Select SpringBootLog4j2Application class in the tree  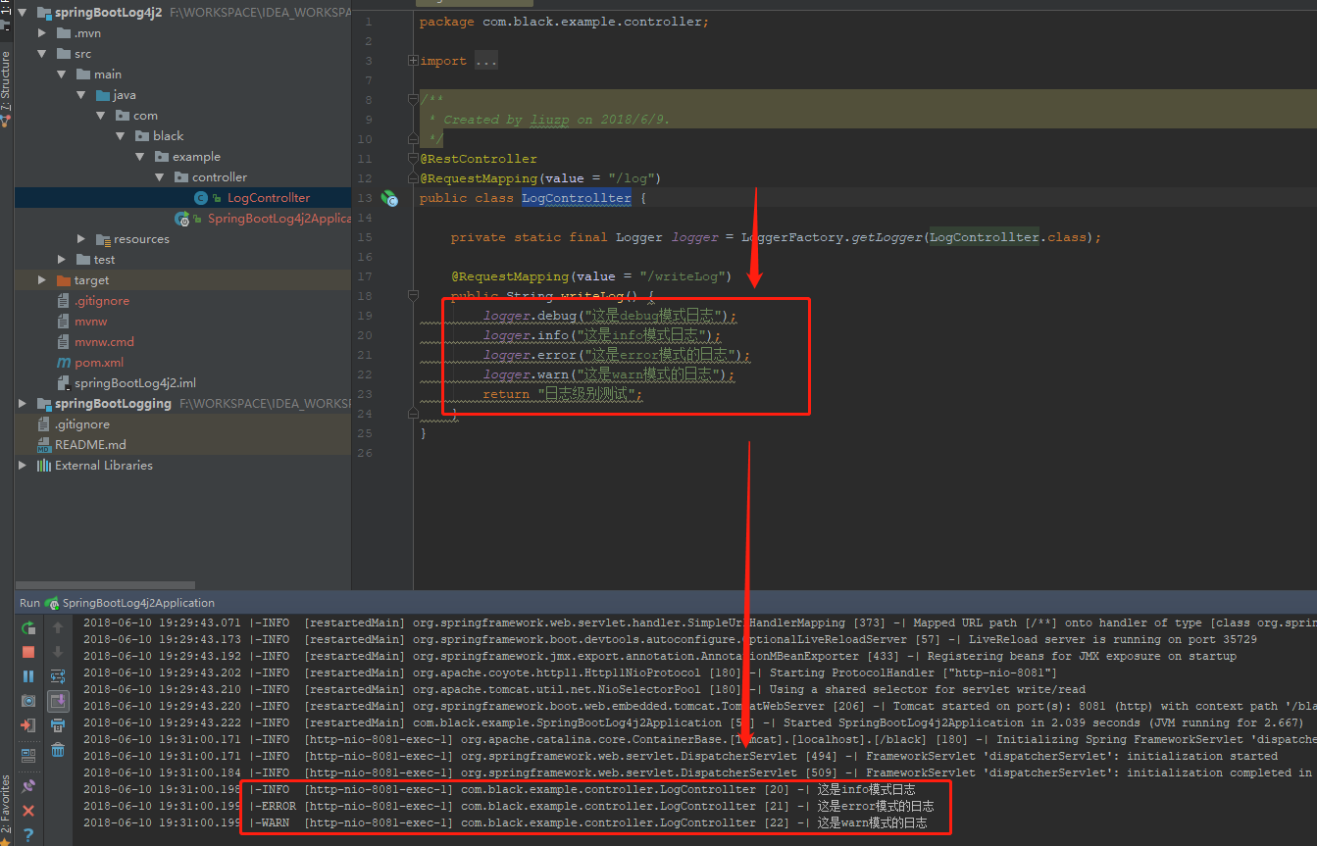(x=279, y=219)
